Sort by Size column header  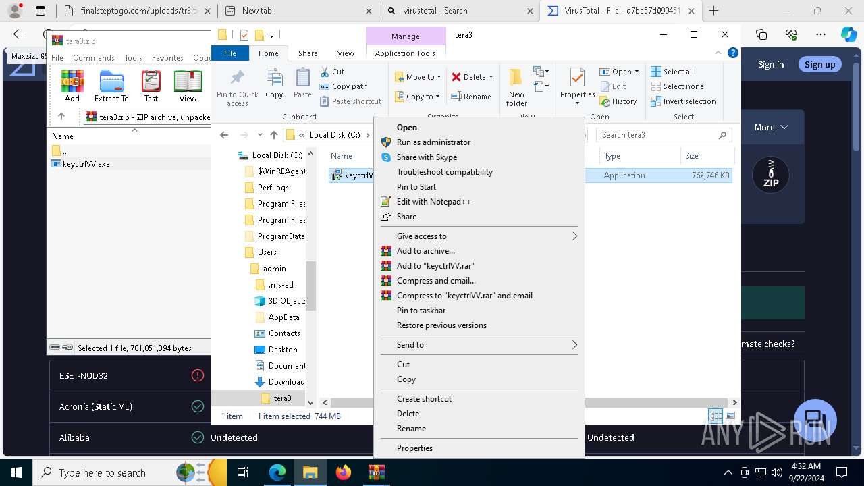pos(707,155)
